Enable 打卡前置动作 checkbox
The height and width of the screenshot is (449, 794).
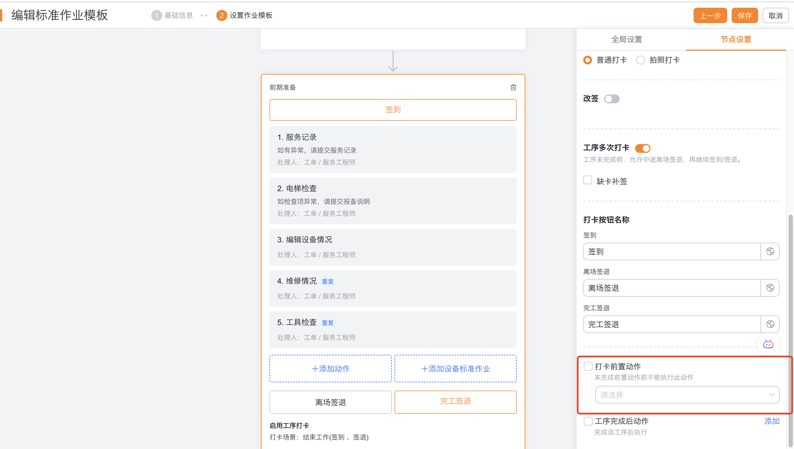[x=588, y=366]
